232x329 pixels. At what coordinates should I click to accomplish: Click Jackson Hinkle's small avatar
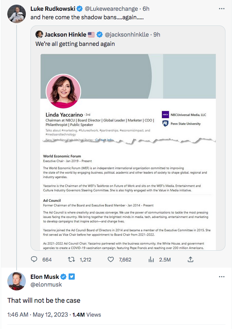39,34
